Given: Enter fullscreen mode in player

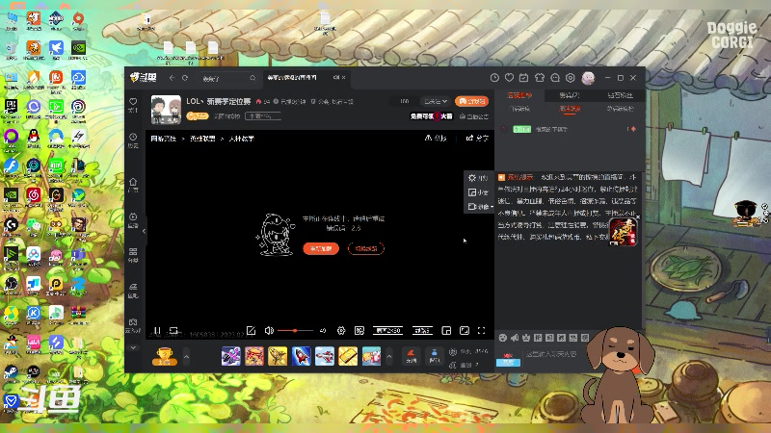Looking at the screenshot, I should point(481,330).
